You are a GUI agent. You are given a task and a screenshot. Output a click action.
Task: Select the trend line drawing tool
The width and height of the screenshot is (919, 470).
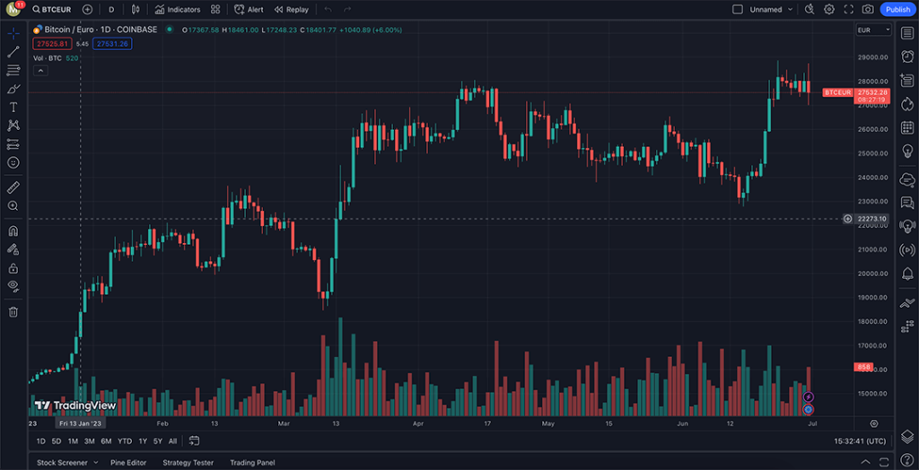(13, 51)
